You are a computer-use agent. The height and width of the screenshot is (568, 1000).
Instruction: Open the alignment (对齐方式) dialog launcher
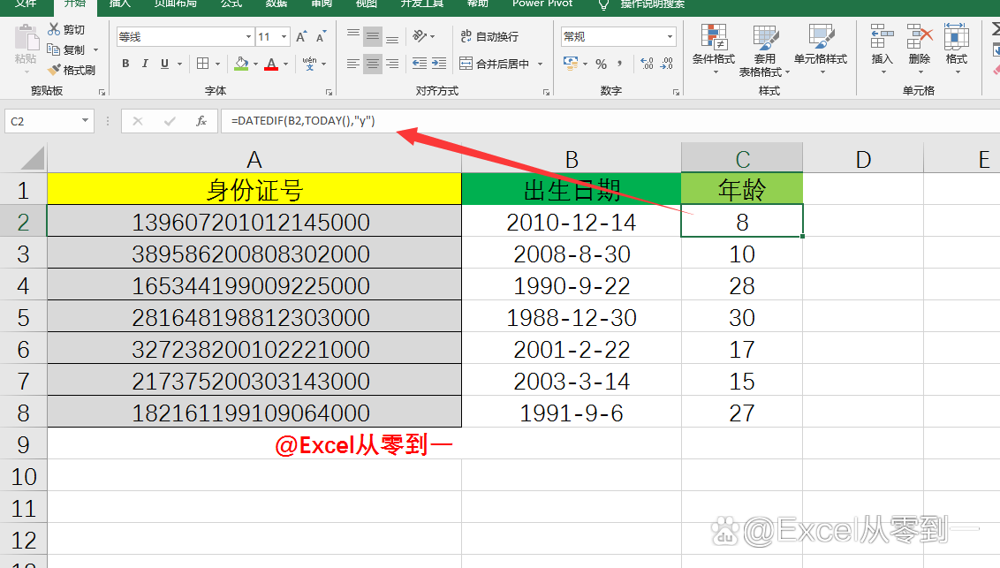(x=547, y=93)
